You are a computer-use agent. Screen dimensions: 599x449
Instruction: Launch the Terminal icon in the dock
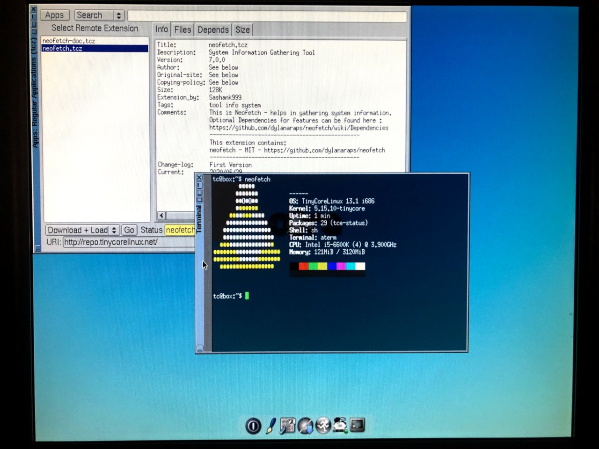point(358,425)
